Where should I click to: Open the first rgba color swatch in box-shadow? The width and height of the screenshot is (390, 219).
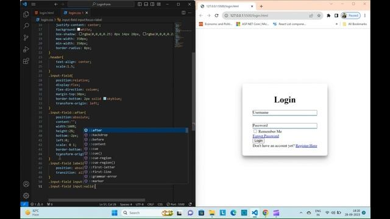coord(80,34)
